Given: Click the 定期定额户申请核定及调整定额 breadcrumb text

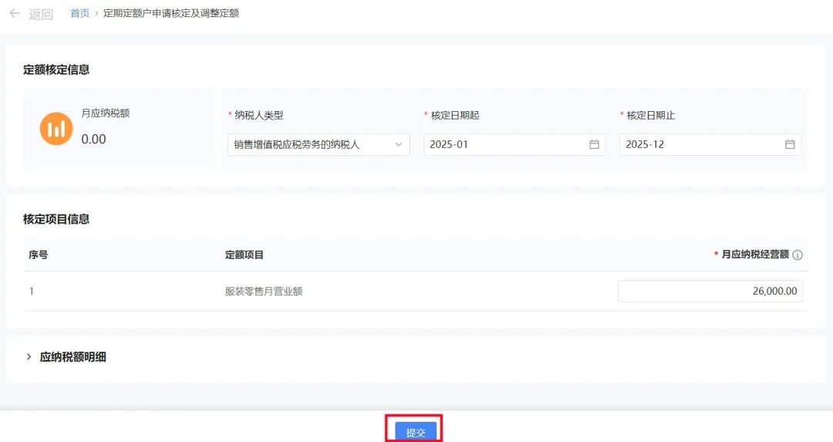Looking at the screenshot, I should click(x=171, y=13).
